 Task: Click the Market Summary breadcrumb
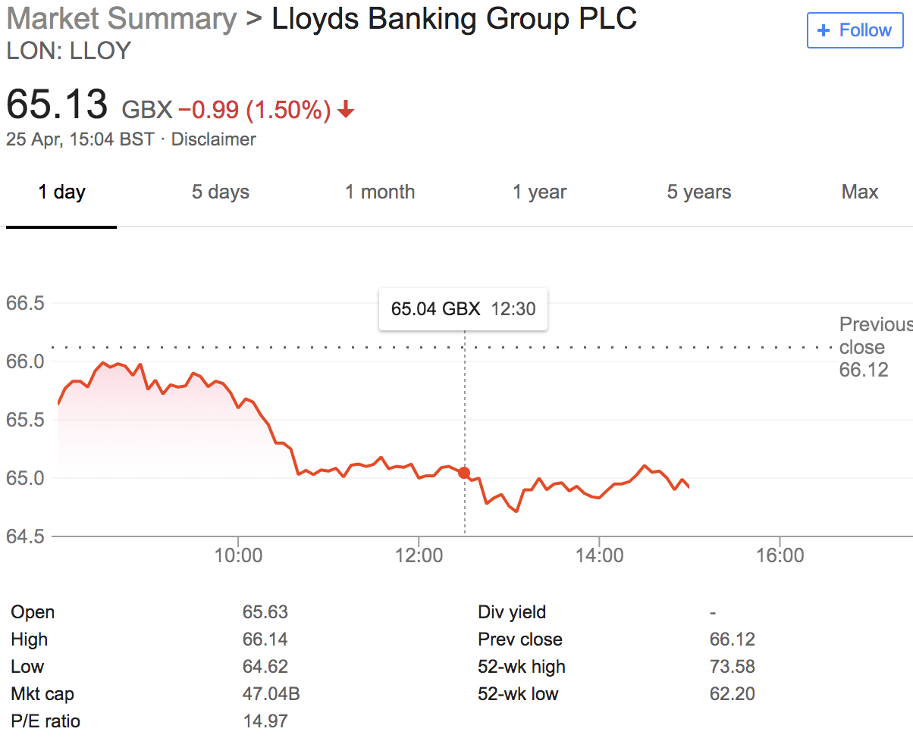click(121, 19)
